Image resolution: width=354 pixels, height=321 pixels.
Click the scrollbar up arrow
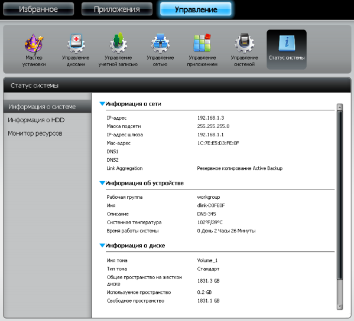(340, 107)
